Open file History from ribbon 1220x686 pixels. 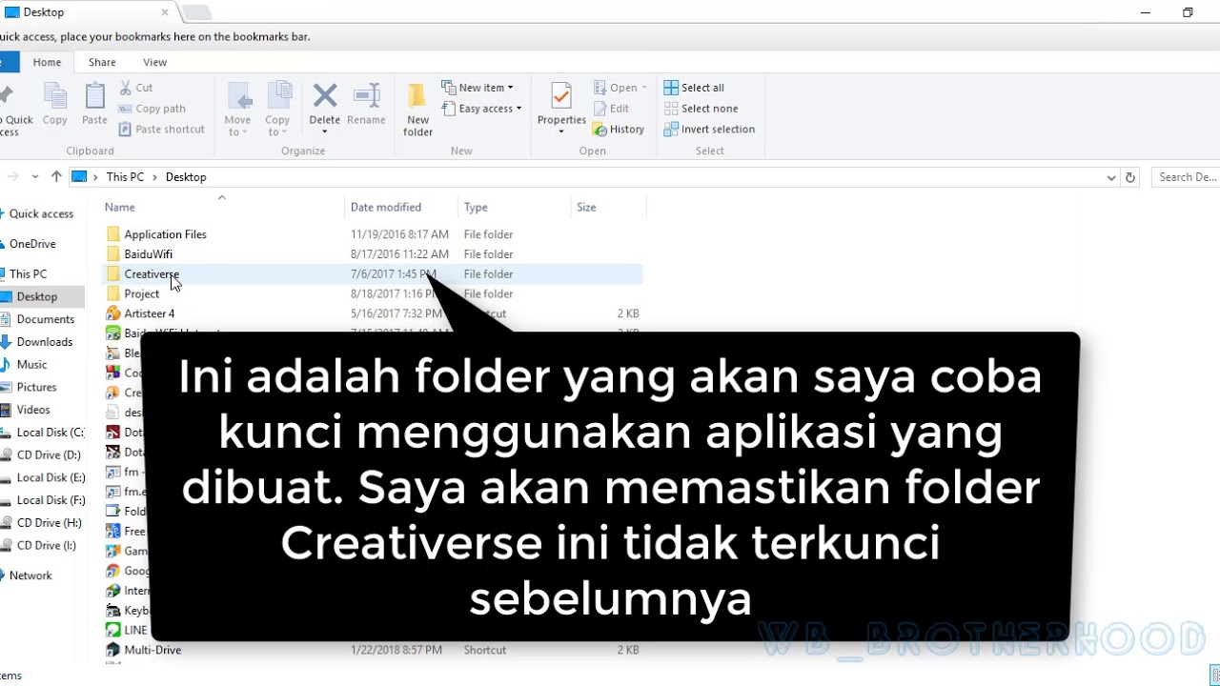click(619, 130)
